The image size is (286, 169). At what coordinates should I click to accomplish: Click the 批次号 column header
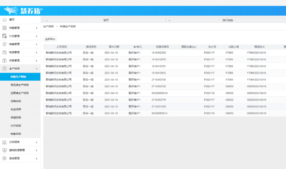(212, 47)
